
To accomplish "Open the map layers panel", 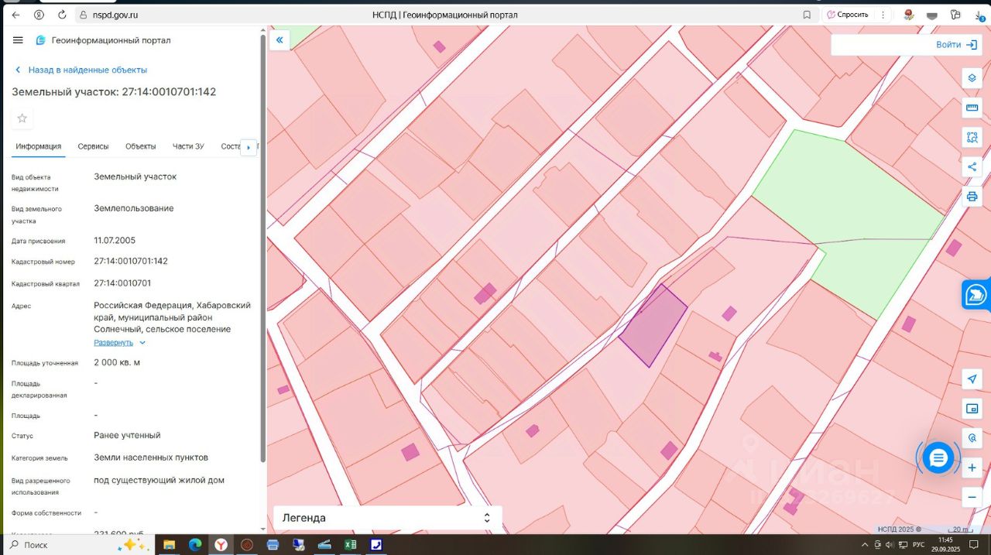I will (x=972, y=78).
